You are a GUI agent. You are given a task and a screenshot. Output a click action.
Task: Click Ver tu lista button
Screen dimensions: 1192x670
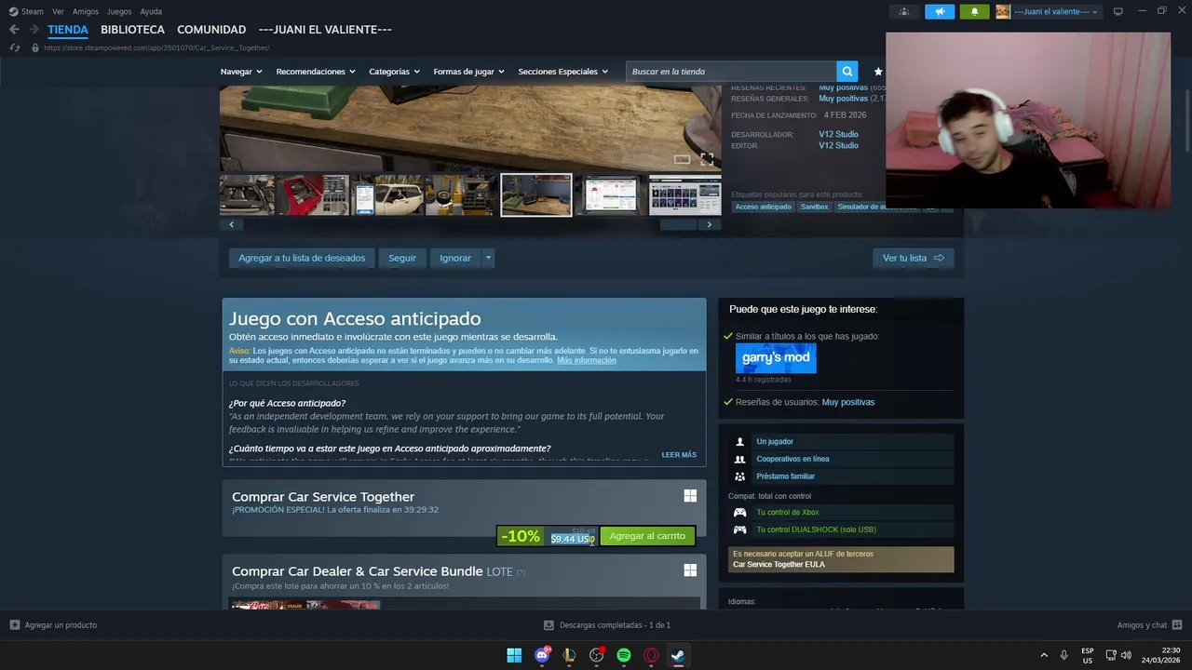coord(913,258)
